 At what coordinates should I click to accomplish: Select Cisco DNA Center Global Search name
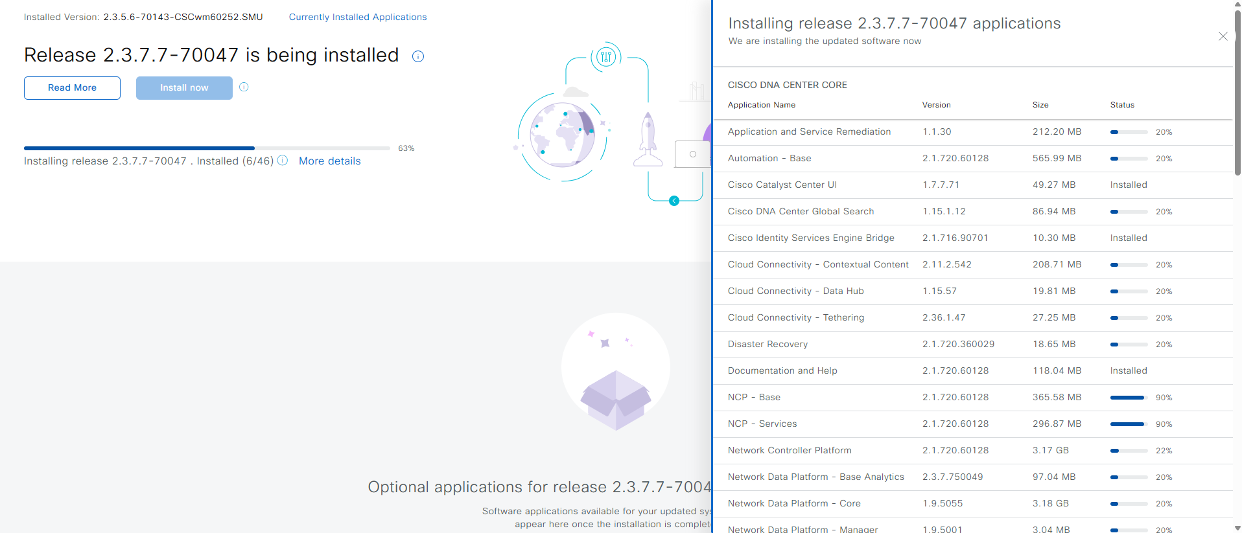click(x=801, y=211)
